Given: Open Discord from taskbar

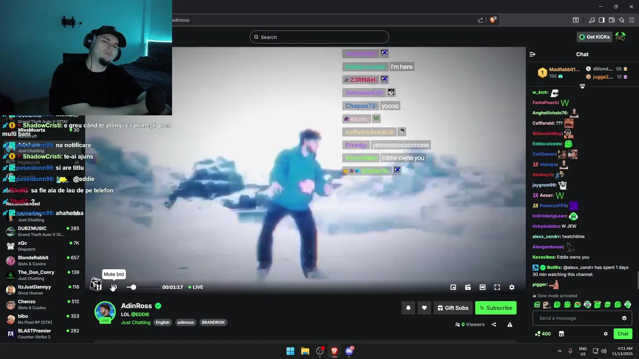Looking at the screenshot, I should click(x=349, y=351).
